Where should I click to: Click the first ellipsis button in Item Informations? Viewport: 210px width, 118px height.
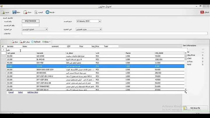click(x=203, y=49)
